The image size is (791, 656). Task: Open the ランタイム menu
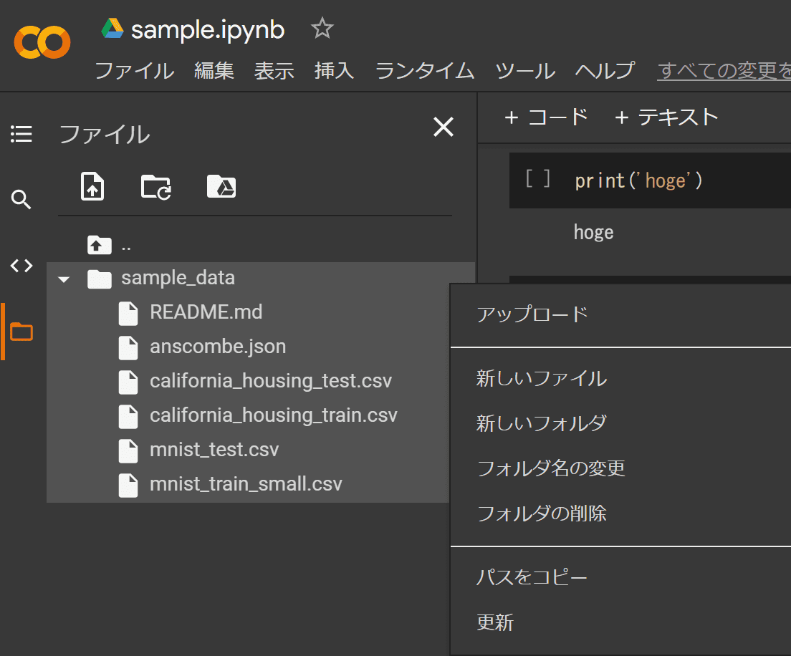click(424, 70)
